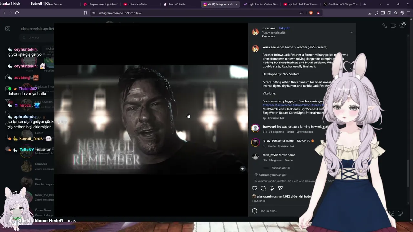The height and width of the screenshot is (232, 413).
Task: Open ig_jay_206 commenter avatar
Action: pos(255,142)
